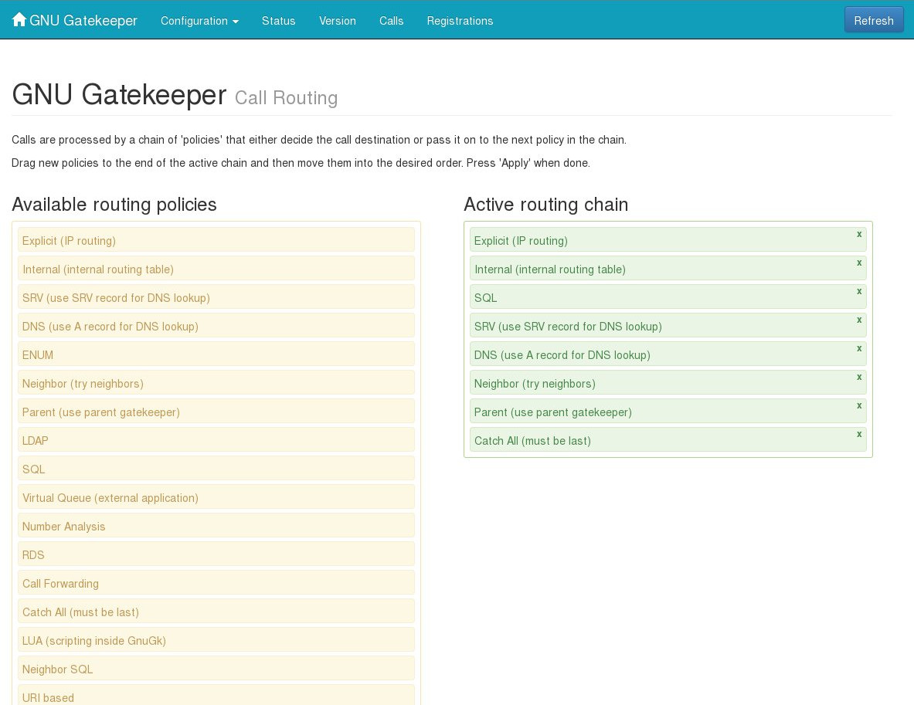
Task: Remove DNS policy from the active chain
Action: (858, 348)
